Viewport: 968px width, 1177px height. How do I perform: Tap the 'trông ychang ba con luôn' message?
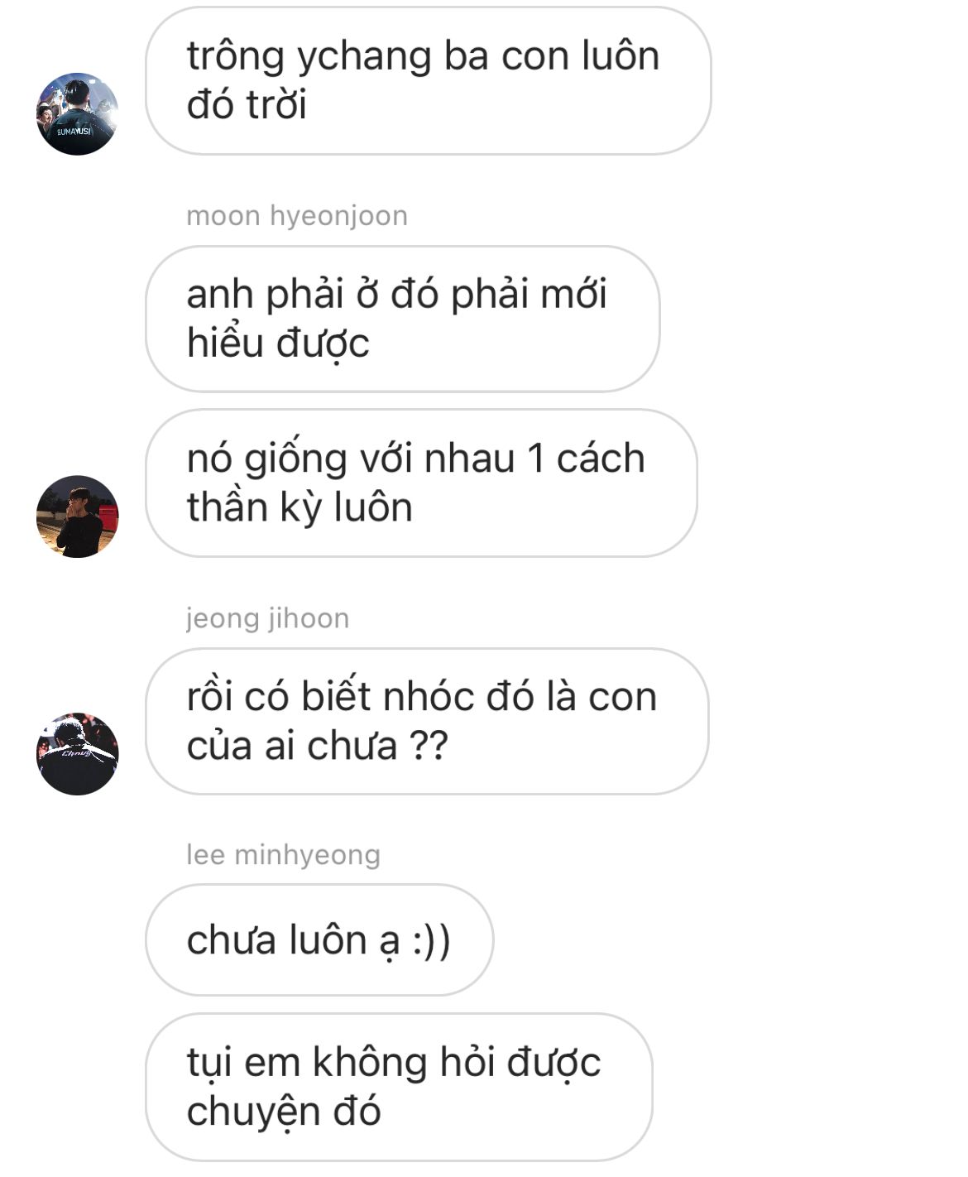429,80
